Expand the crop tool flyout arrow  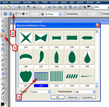click(6, 45)
